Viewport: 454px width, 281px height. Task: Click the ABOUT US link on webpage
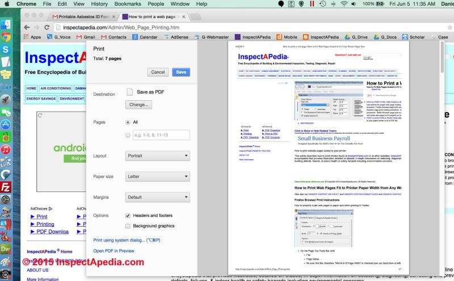37,270
